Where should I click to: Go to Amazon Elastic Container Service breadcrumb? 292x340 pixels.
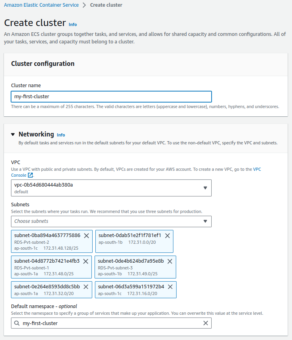pyautogui.click(x=41, y=5)
